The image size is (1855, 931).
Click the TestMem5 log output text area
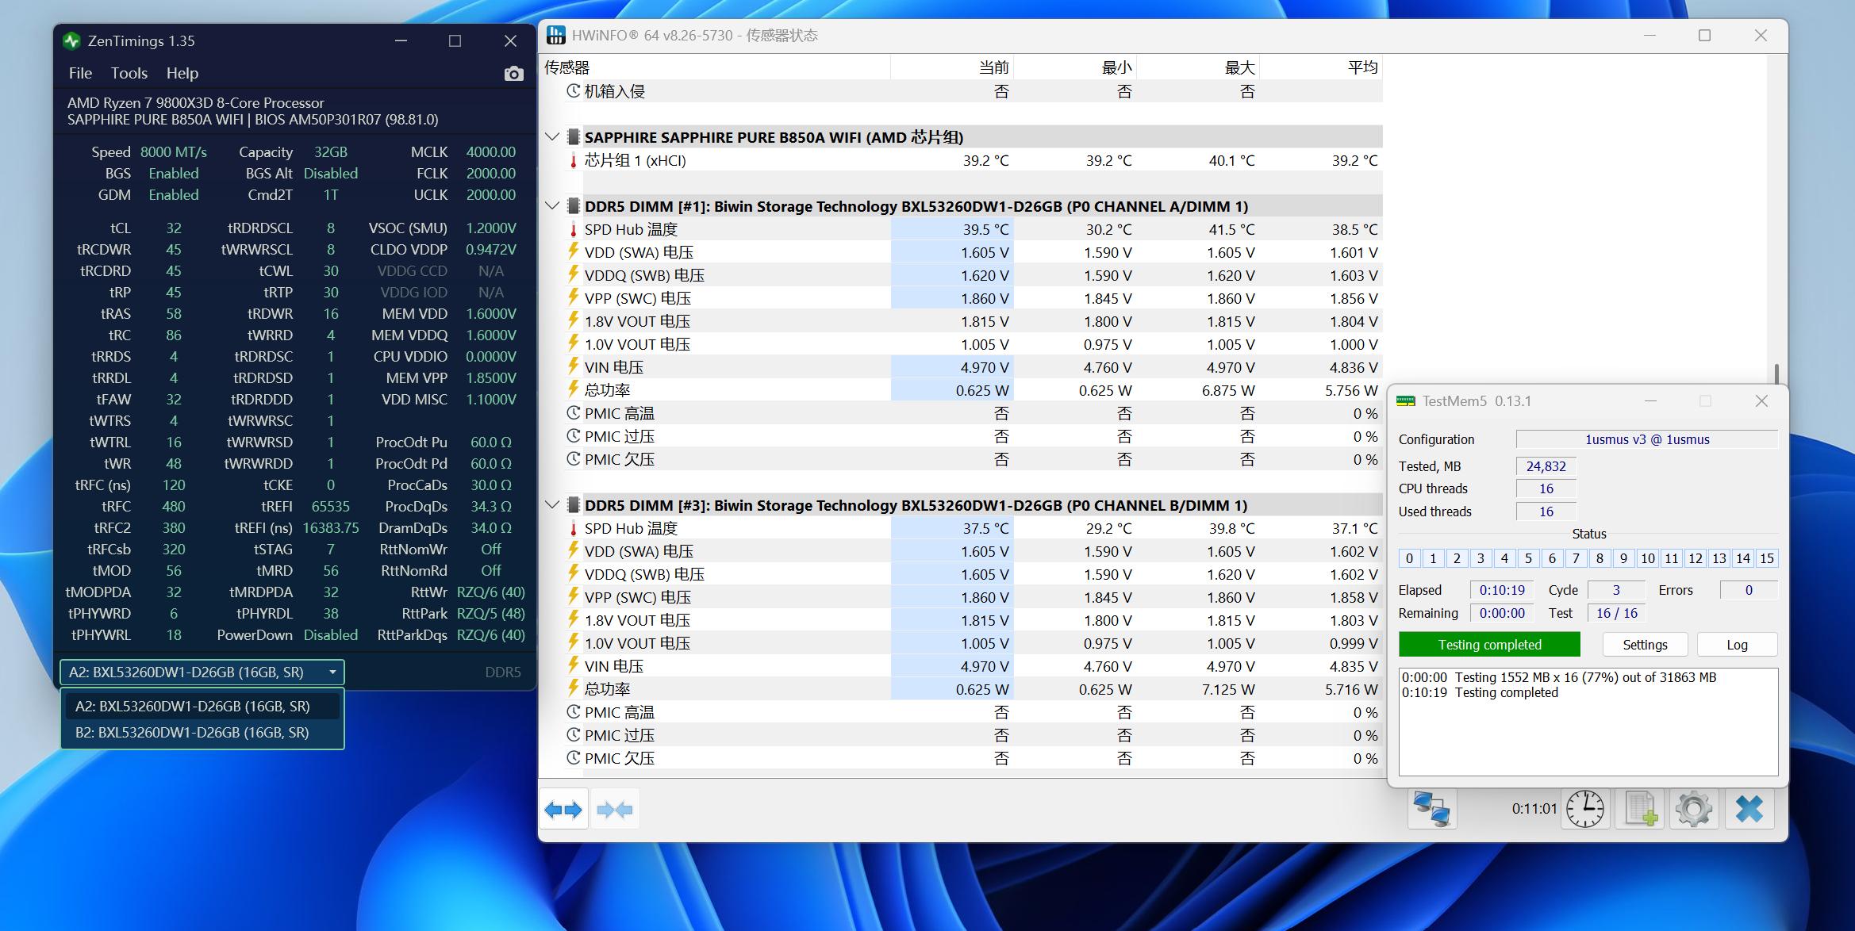(x=1588, y=722)
